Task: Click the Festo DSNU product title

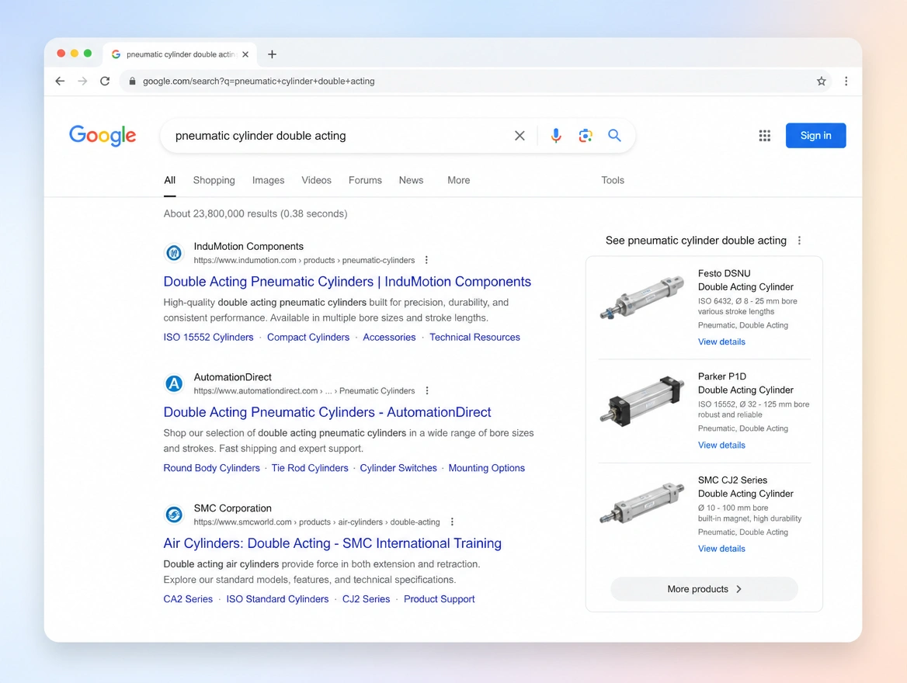Action: click(745, 280)
